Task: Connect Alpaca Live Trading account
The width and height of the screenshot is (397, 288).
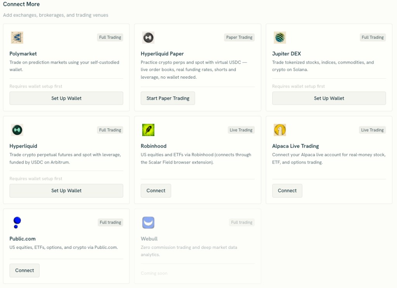Action: click(287, 191)
